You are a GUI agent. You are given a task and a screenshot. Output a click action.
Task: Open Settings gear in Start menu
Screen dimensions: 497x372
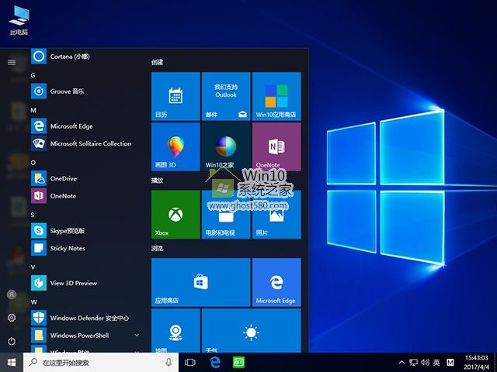pos(12,318)
